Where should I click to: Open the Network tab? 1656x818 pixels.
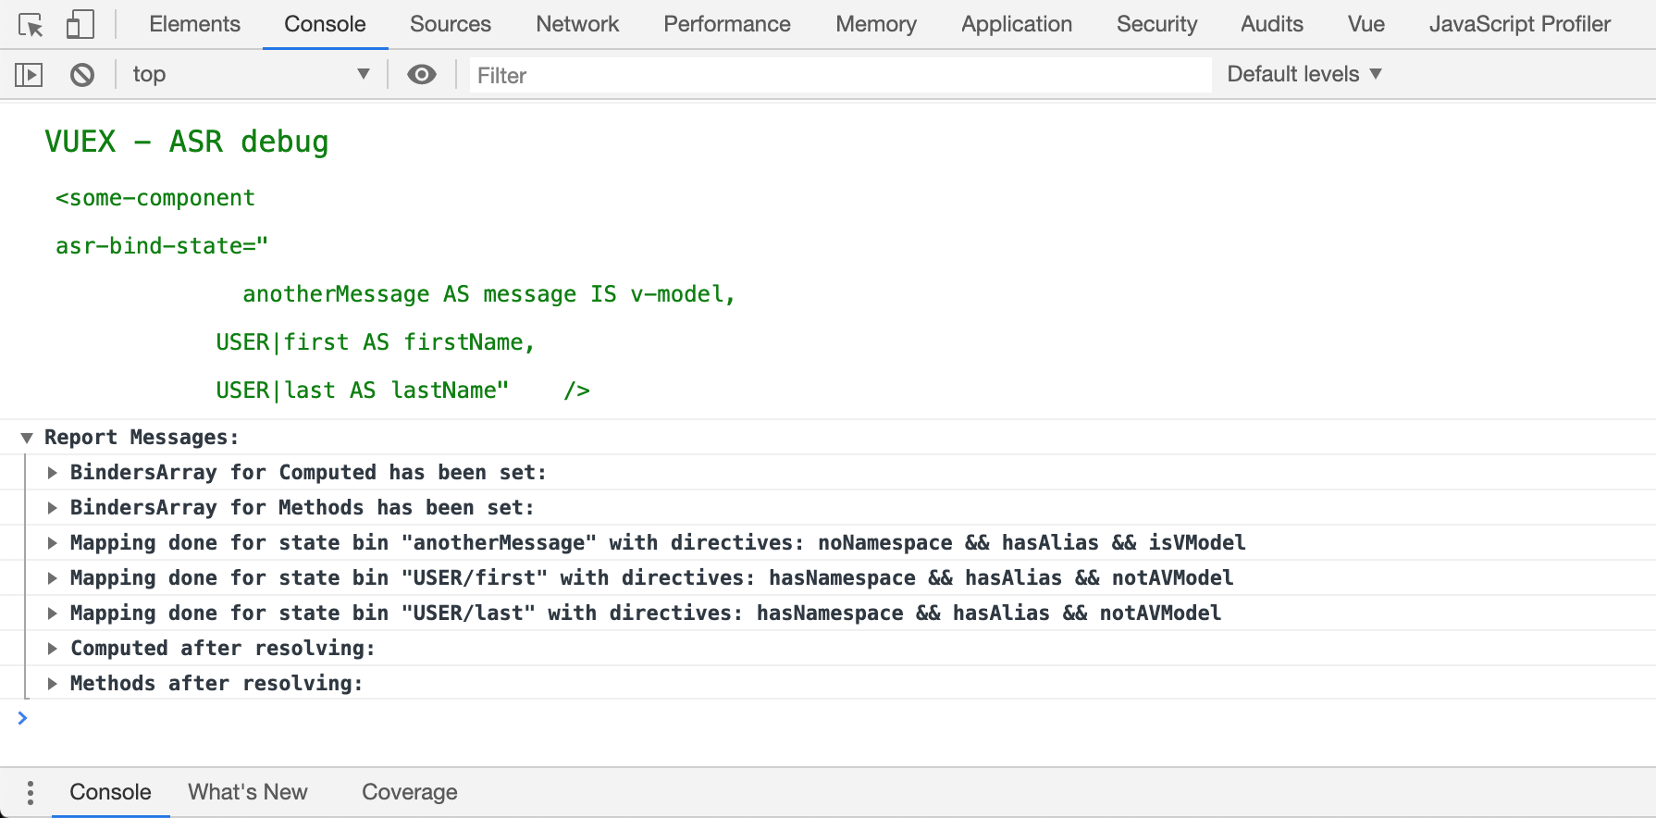[x=577, y=24]
